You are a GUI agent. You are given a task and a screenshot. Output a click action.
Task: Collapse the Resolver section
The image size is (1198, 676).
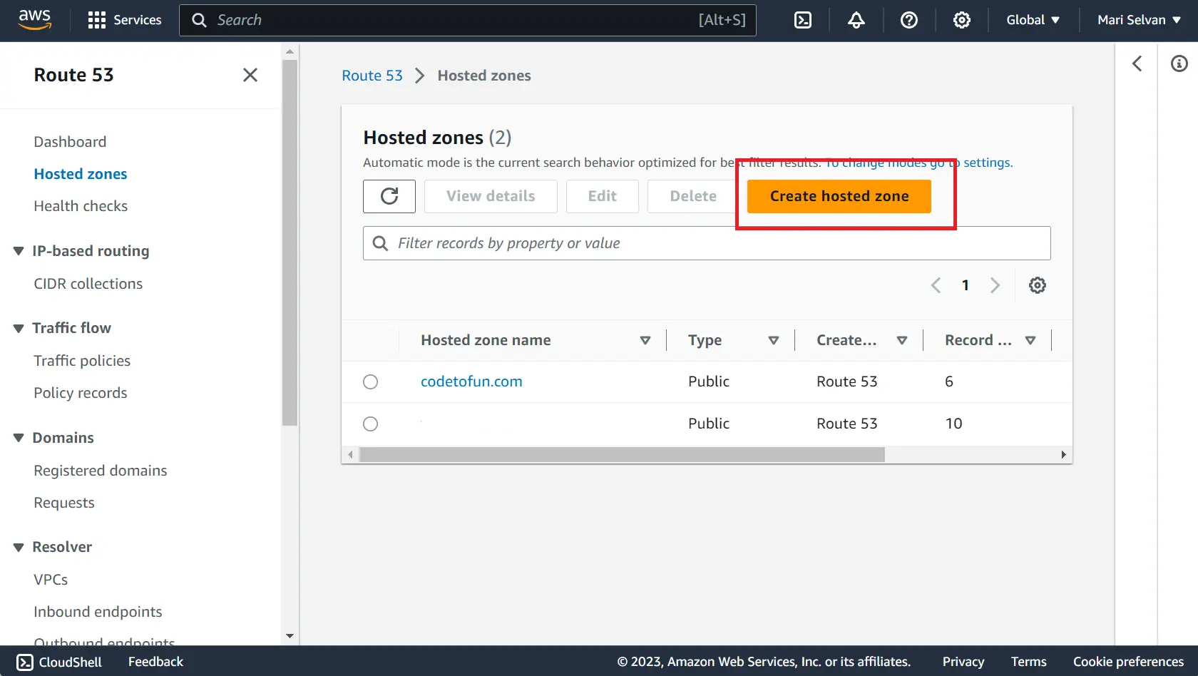19,547
